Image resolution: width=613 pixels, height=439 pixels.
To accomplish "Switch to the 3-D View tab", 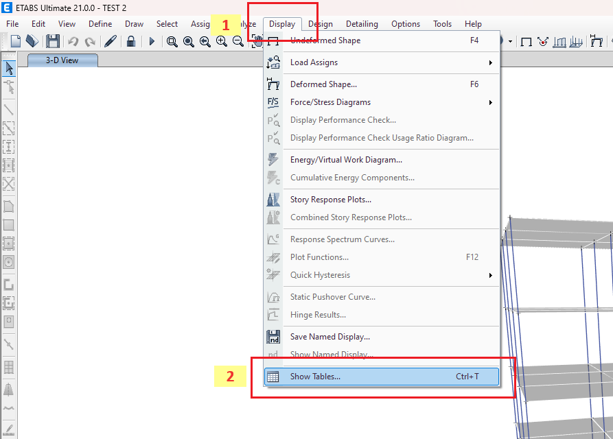I will (x=62, y=60).
